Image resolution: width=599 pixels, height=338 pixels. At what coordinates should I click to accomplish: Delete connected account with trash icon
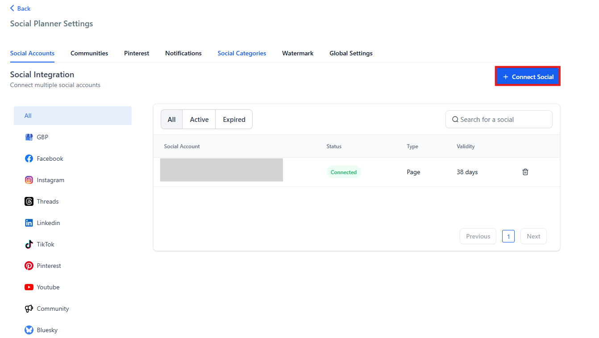[525, 172]
